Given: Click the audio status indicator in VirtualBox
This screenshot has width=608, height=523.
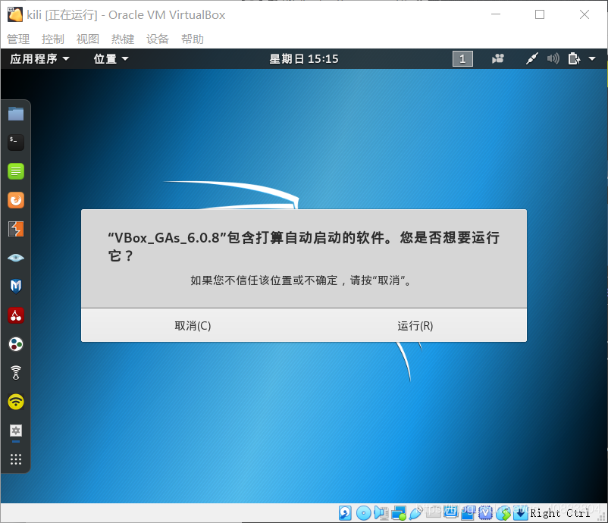Looking at the screenshot, I should point(381,513).
